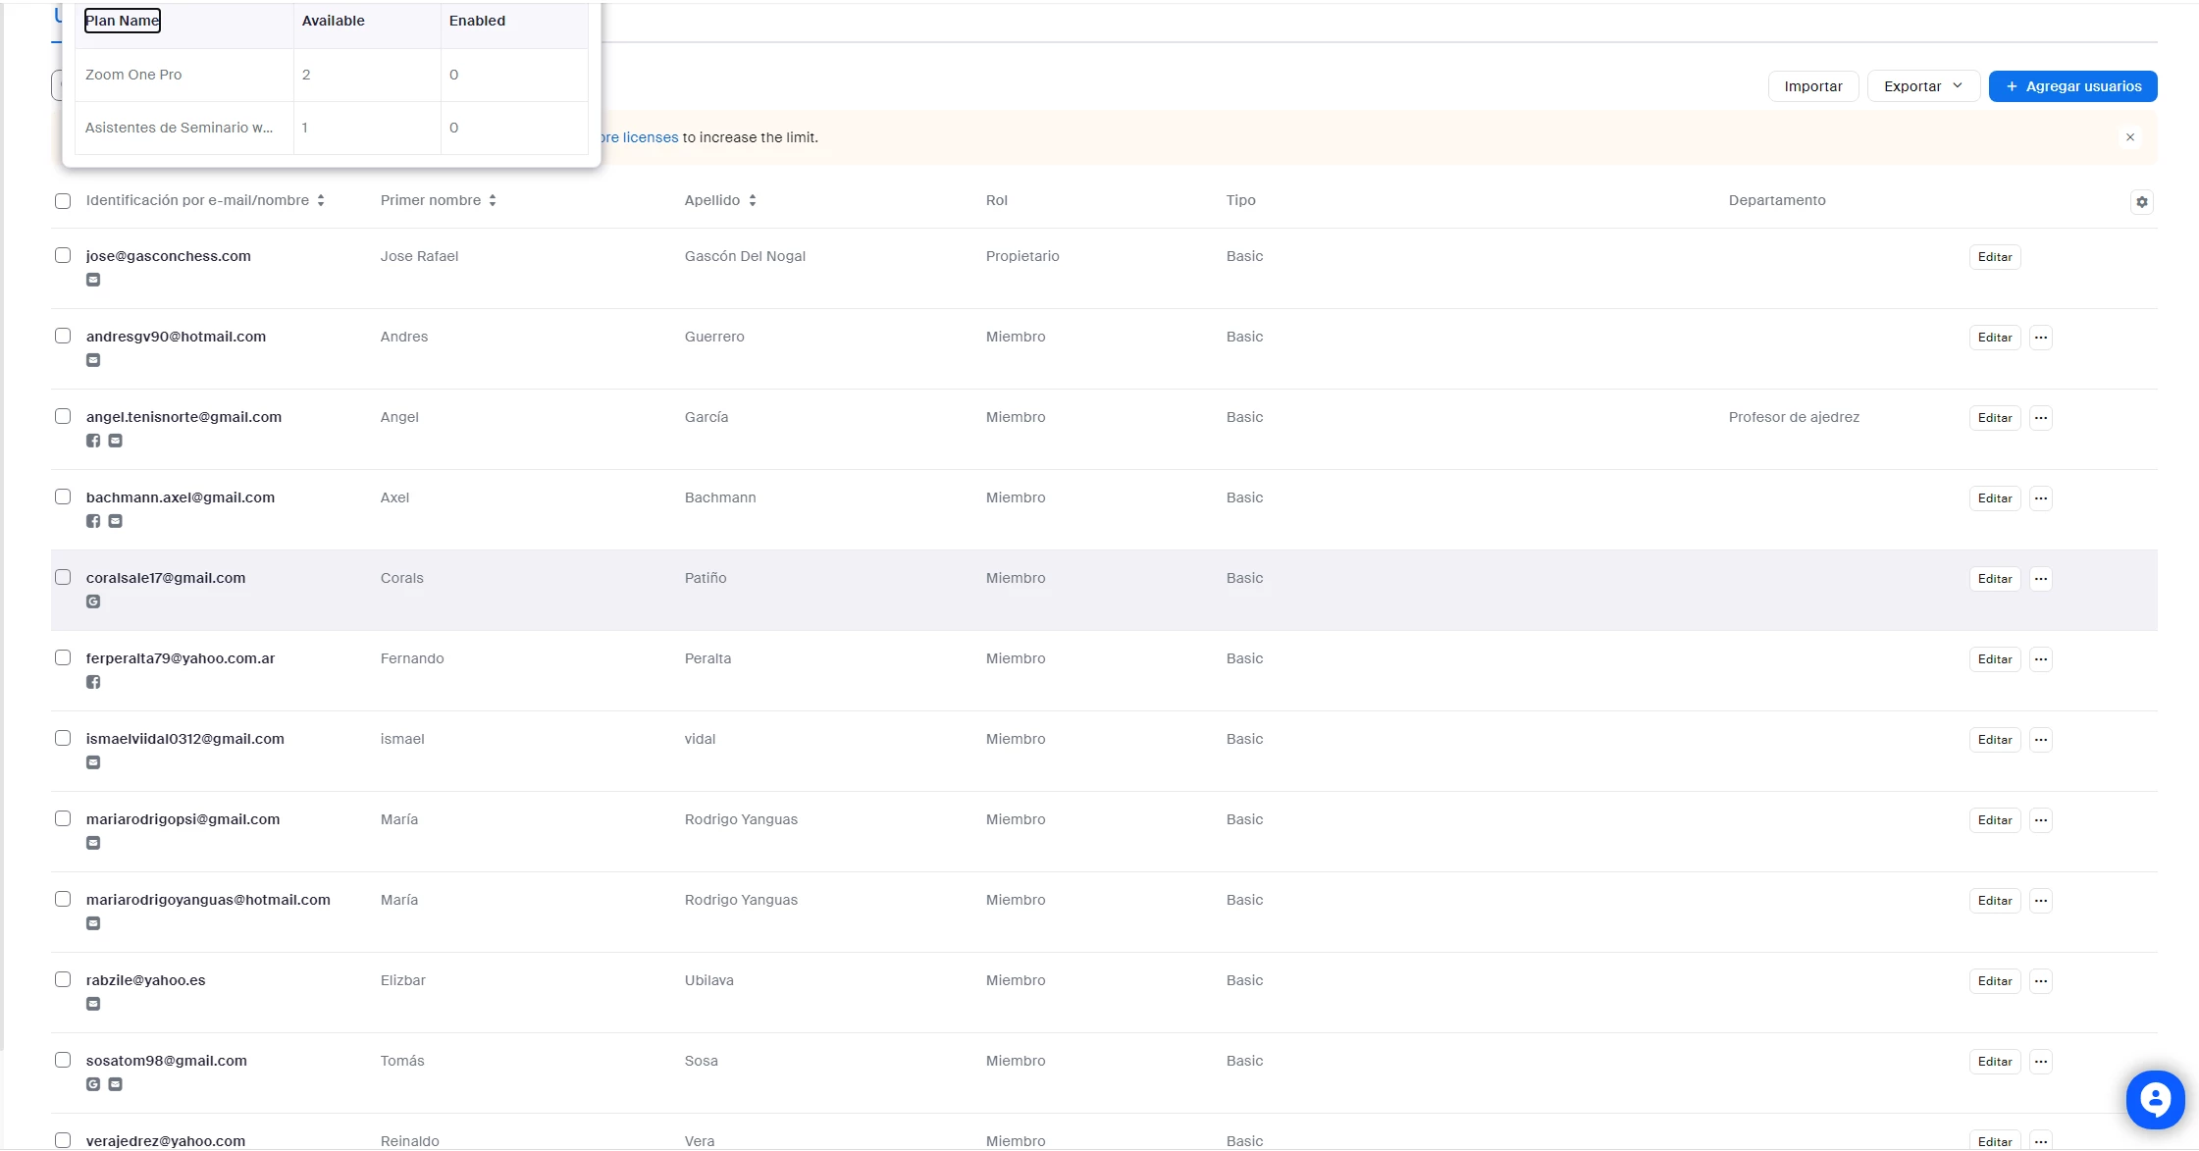Expand the Exportar dropdown
The width and height of the screenshot is (2199, 1151).
1922,86
